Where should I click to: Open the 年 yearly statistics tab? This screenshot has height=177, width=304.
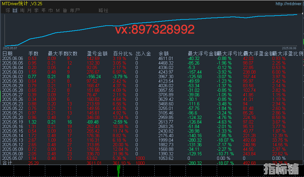44,10
